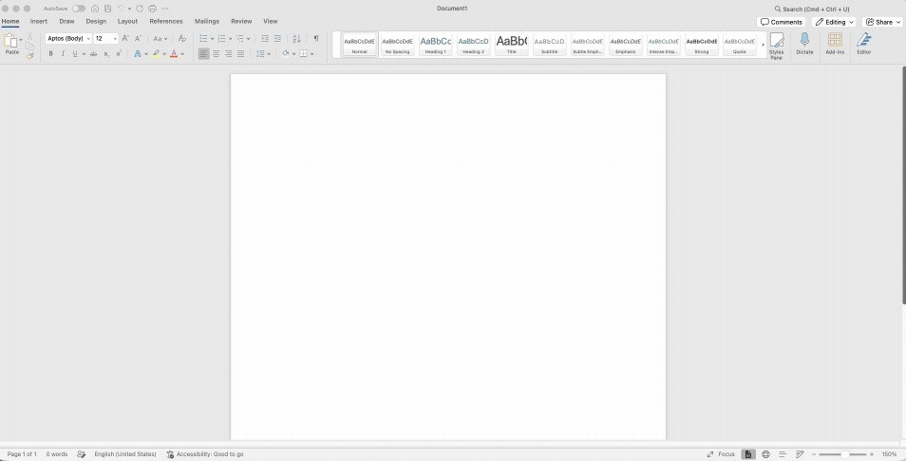
Task: Select Align Left paragraph alignment
Action: pyautogui.click(x=203, y=54)
